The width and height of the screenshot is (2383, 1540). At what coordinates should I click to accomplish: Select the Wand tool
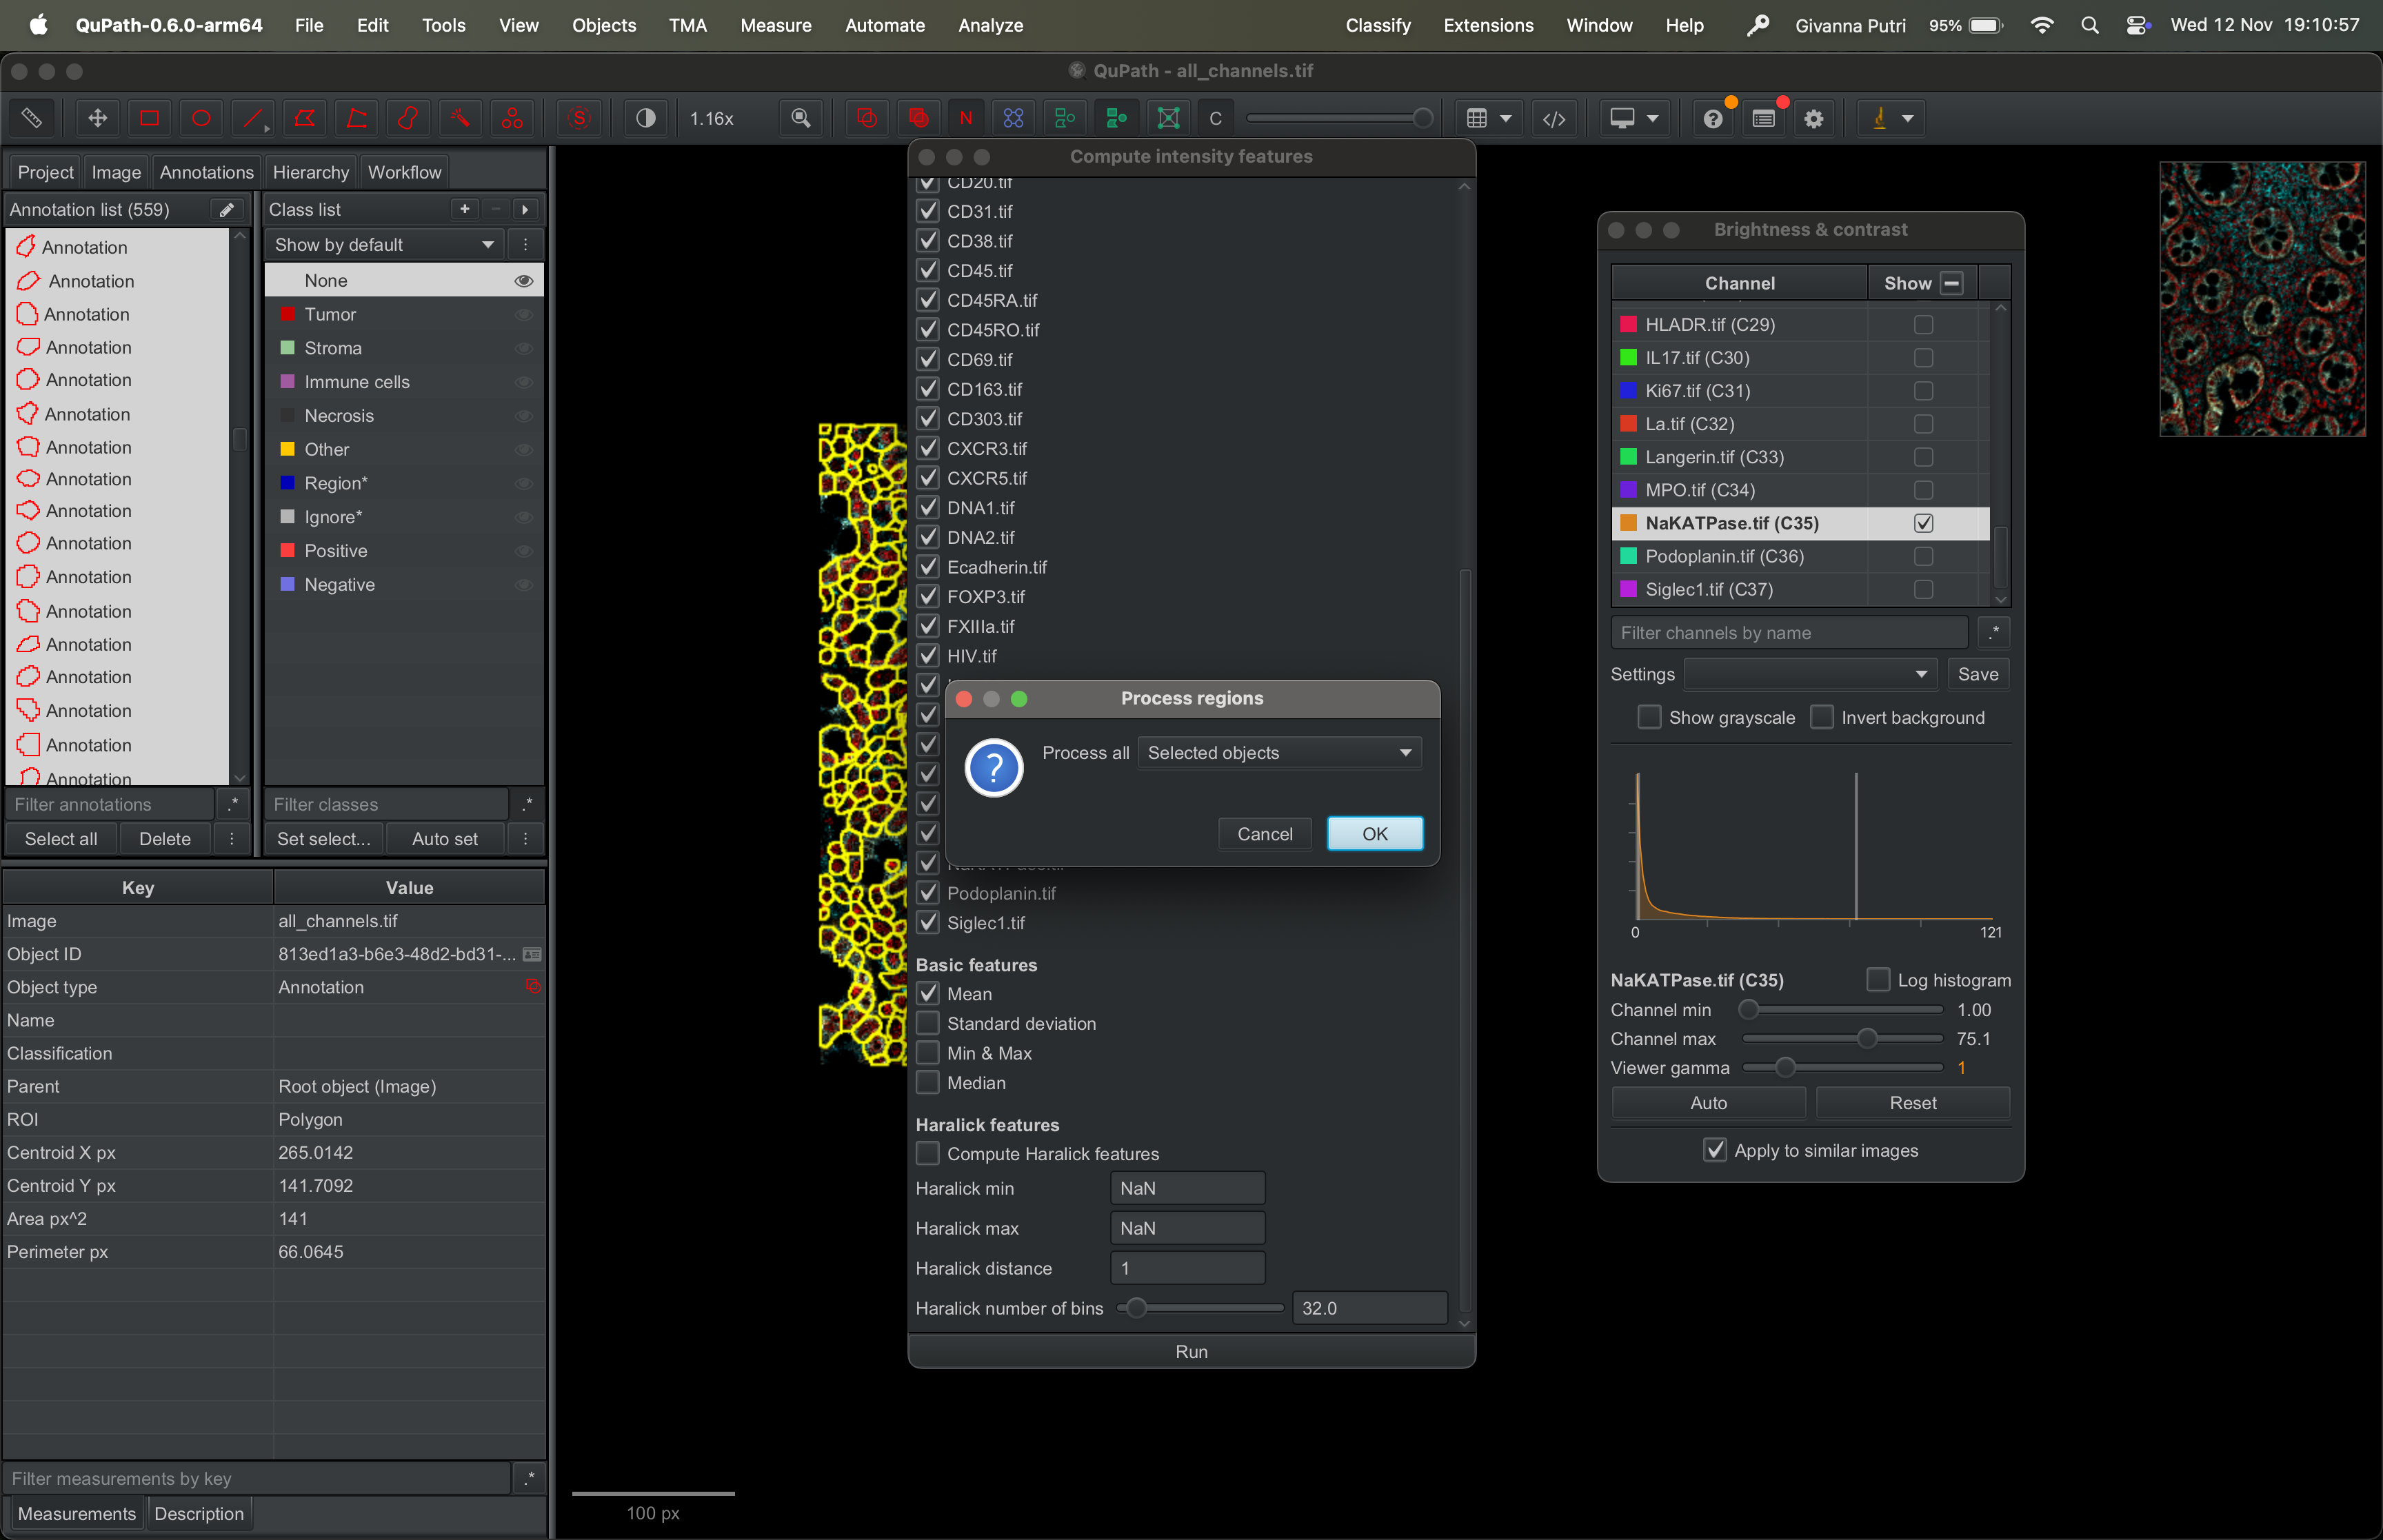(460, 118)
